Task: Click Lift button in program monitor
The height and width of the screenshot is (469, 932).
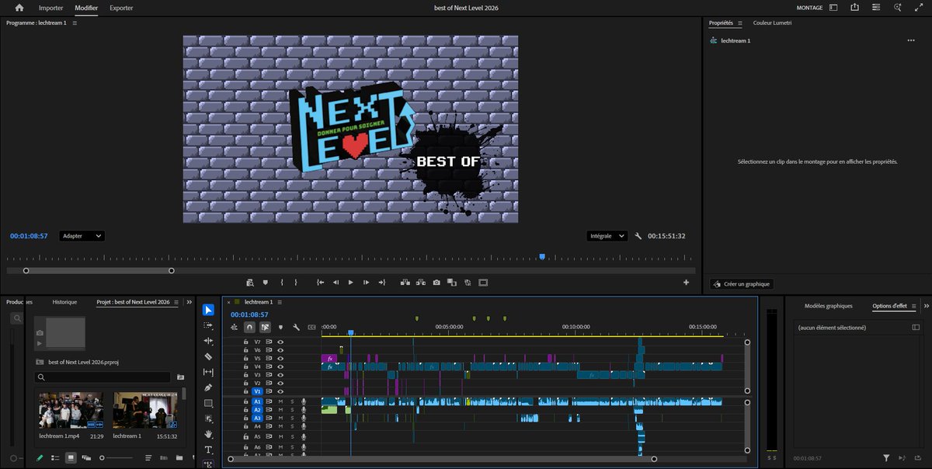Action: [x=404, y=283]
